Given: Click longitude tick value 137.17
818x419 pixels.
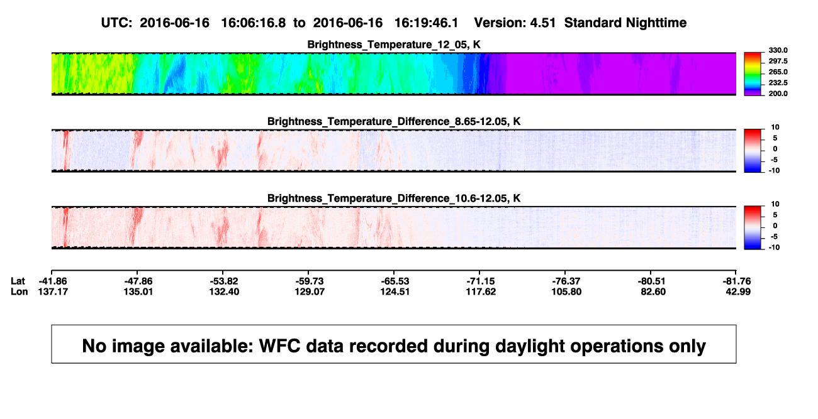Looking at the screenshot, I should [x=52, y=291].
